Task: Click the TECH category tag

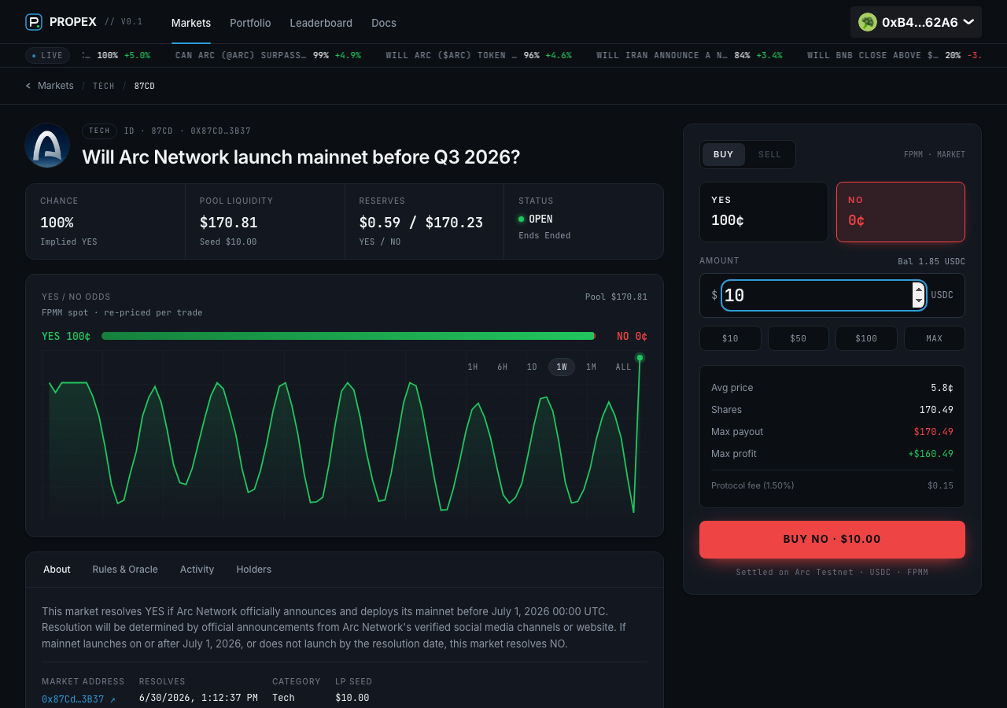Action: (99, 131)
